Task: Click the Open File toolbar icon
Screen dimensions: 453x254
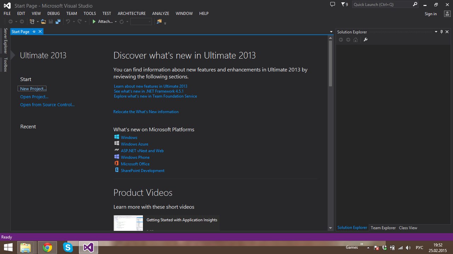Action: tap(43, 22)
